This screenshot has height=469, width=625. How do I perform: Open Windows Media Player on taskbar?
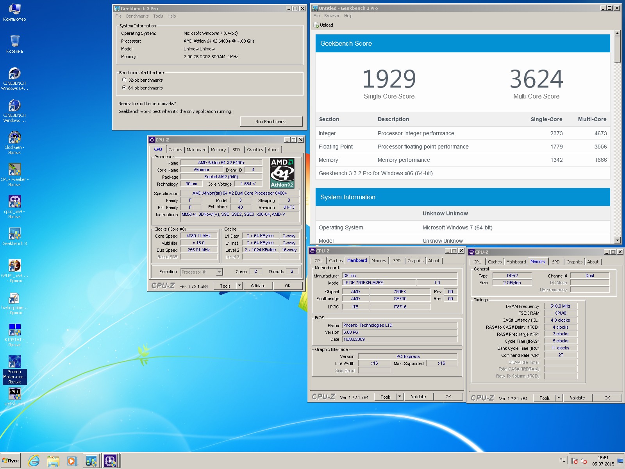71,461
